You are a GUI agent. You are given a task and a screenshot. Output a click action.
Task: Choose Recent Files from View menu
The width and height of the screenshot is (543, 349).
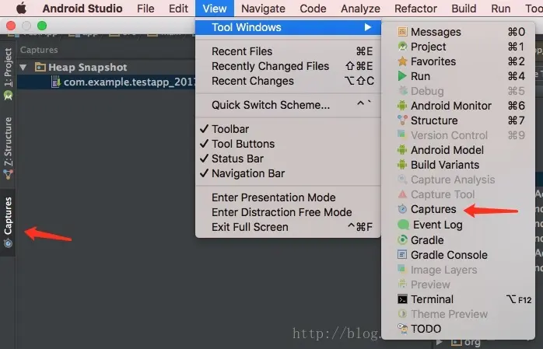pos(288,51)
